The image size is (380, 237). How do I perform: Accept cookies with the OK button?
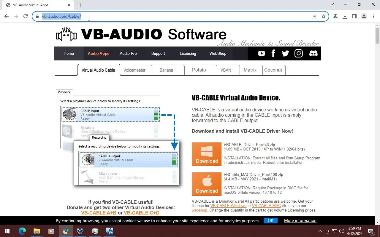tap(270, 220)
